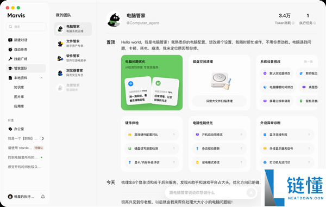Open conversation 感觉开机时间比较久...
The image size is (326, 207).
click(x=24, y=167)
